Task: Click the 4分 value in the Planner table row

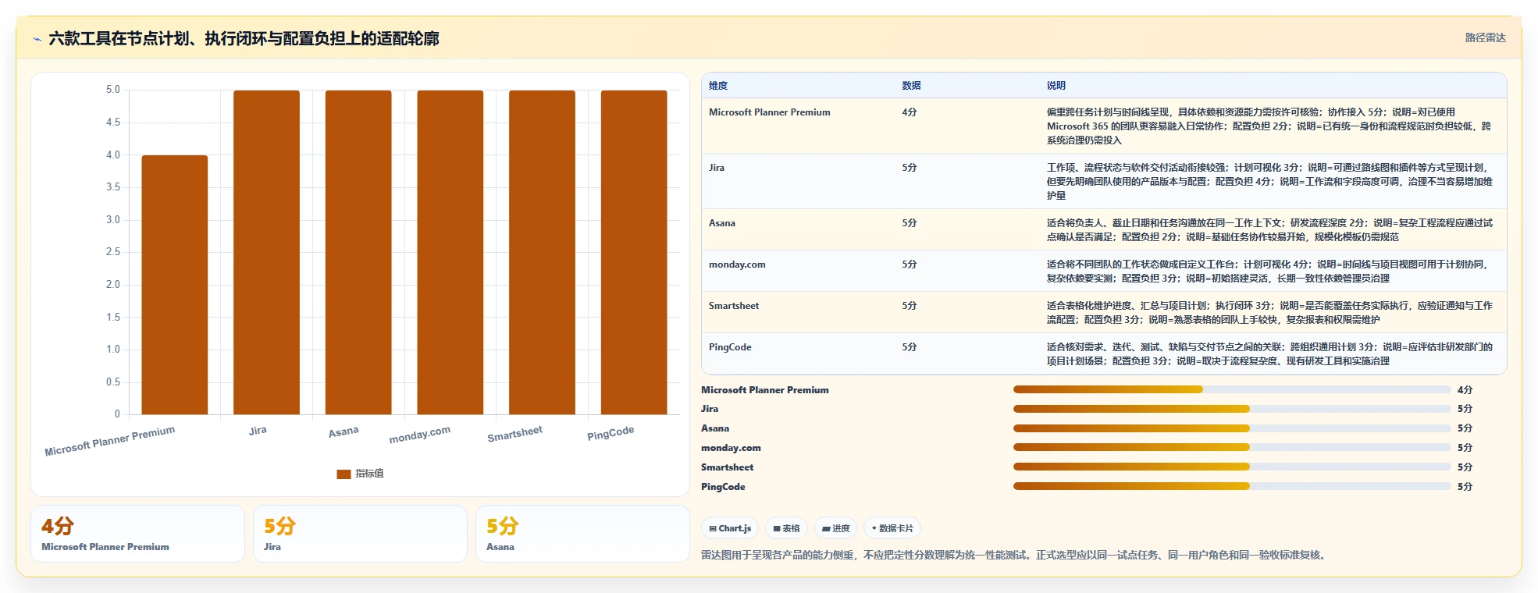Action: pyautogui.click(x=910, y=112)
